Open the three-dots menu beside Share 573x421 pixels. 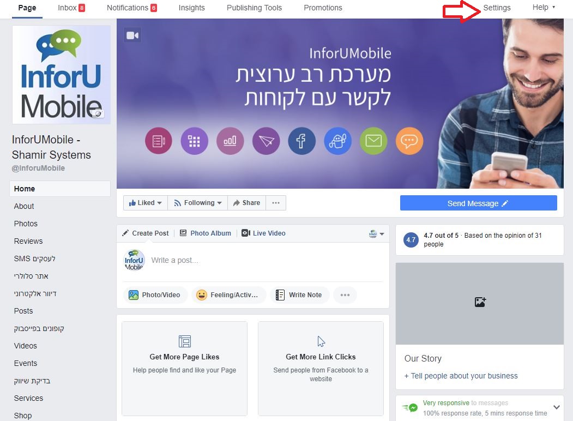coord(276,203)
